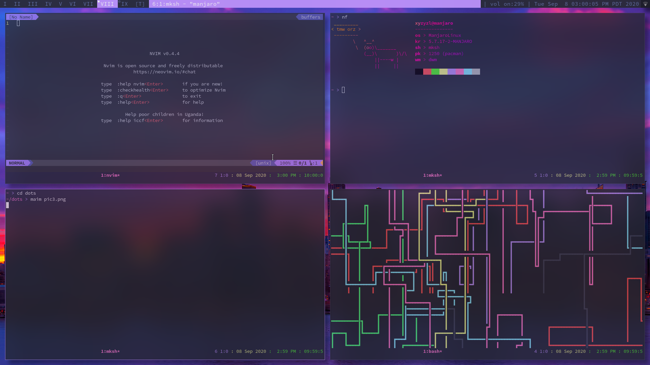Viewport: 650px width, 365px height.
Task: Click the 1:nvim* tmux window label
Action: (x=110, y=175)
